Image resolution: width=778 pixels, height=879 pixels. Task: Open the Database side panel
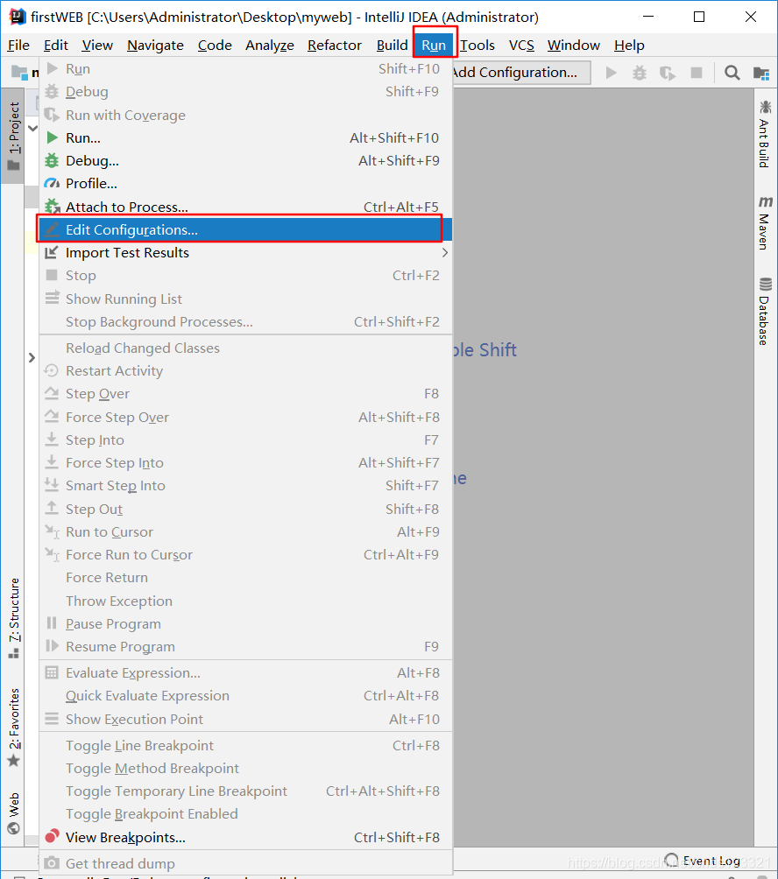point(765,311)
